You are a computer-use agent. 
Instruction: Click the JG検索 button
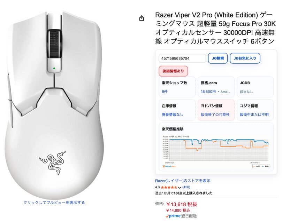218,58
